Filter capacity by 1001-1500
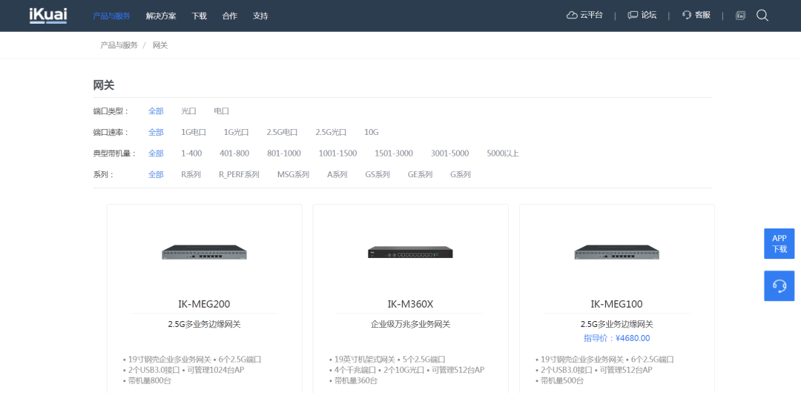Viewport: 801px width, 393px height. (x=337, y=153)
